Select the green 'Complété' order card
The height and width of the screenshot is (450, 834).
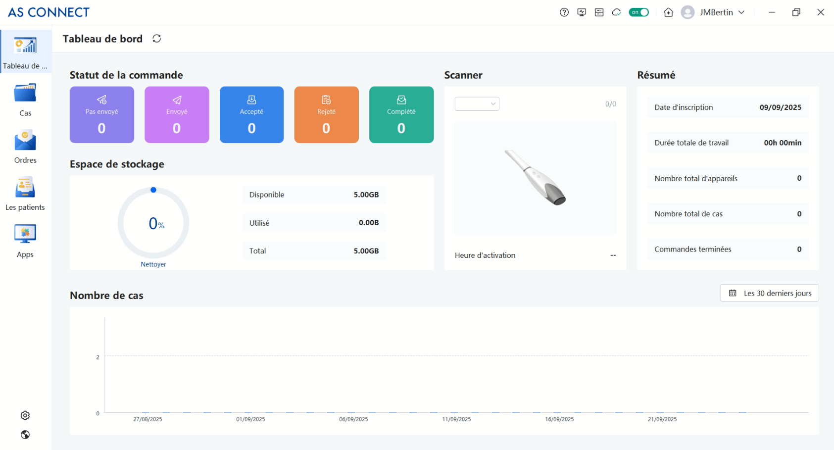[x=401, y=115]
